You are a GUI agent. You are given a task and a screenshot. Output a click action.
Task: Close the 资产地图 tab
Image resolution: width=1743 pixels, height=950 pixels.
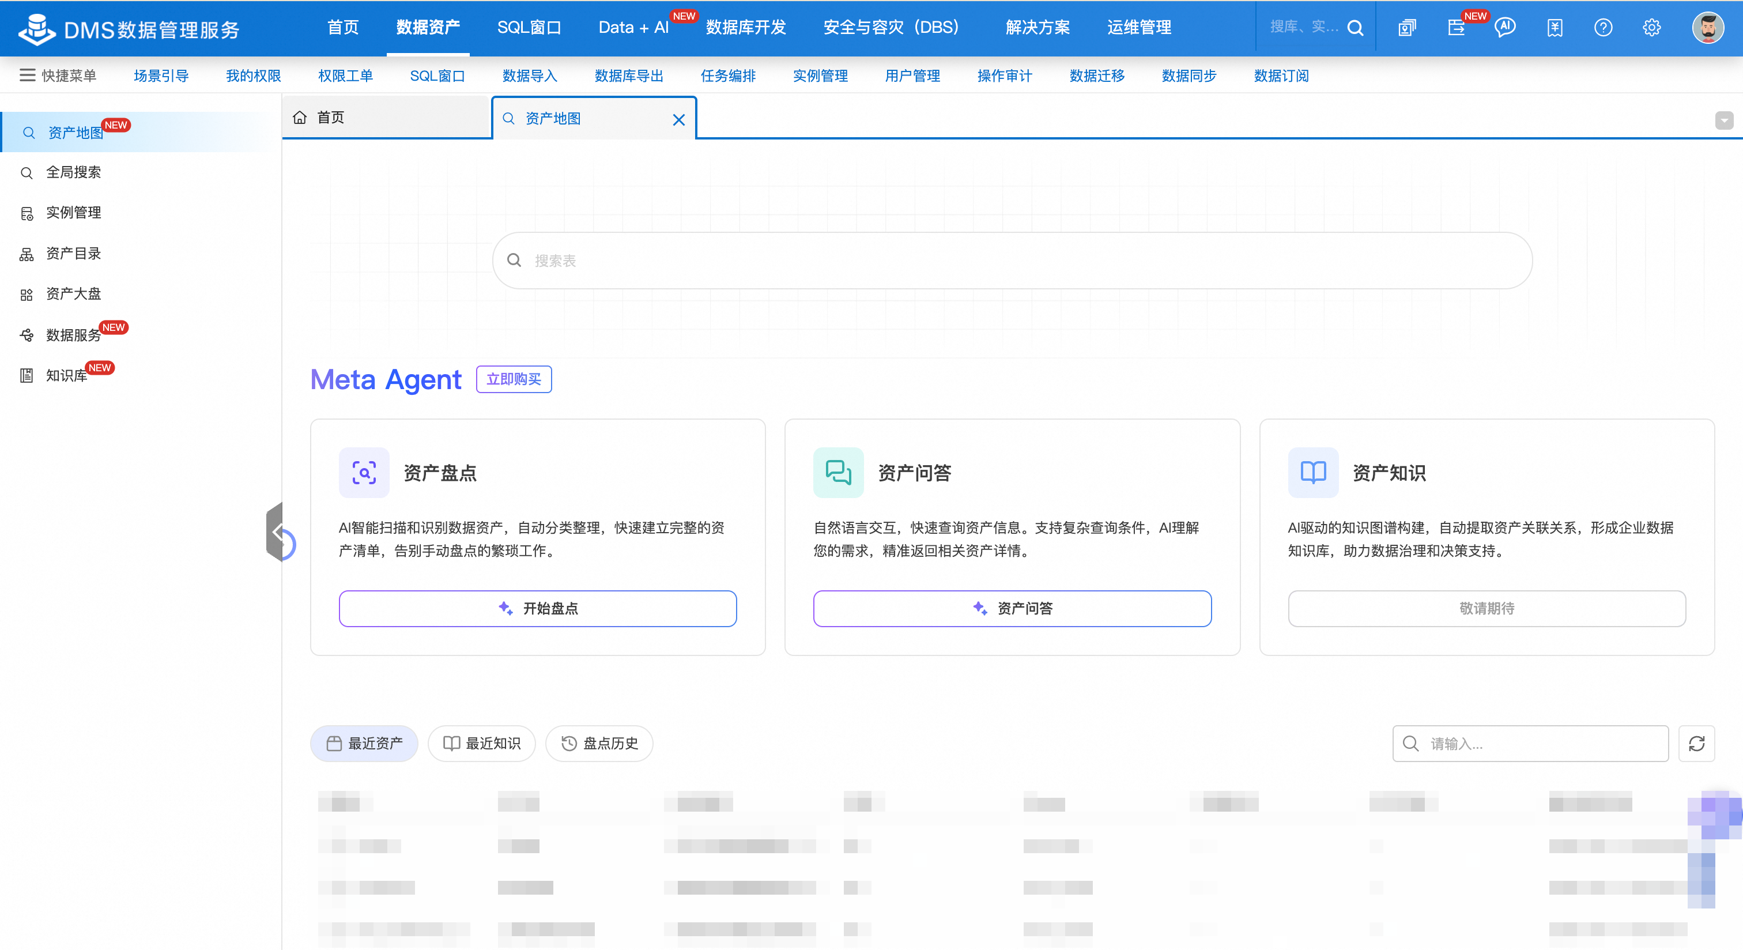pos(678,120)
